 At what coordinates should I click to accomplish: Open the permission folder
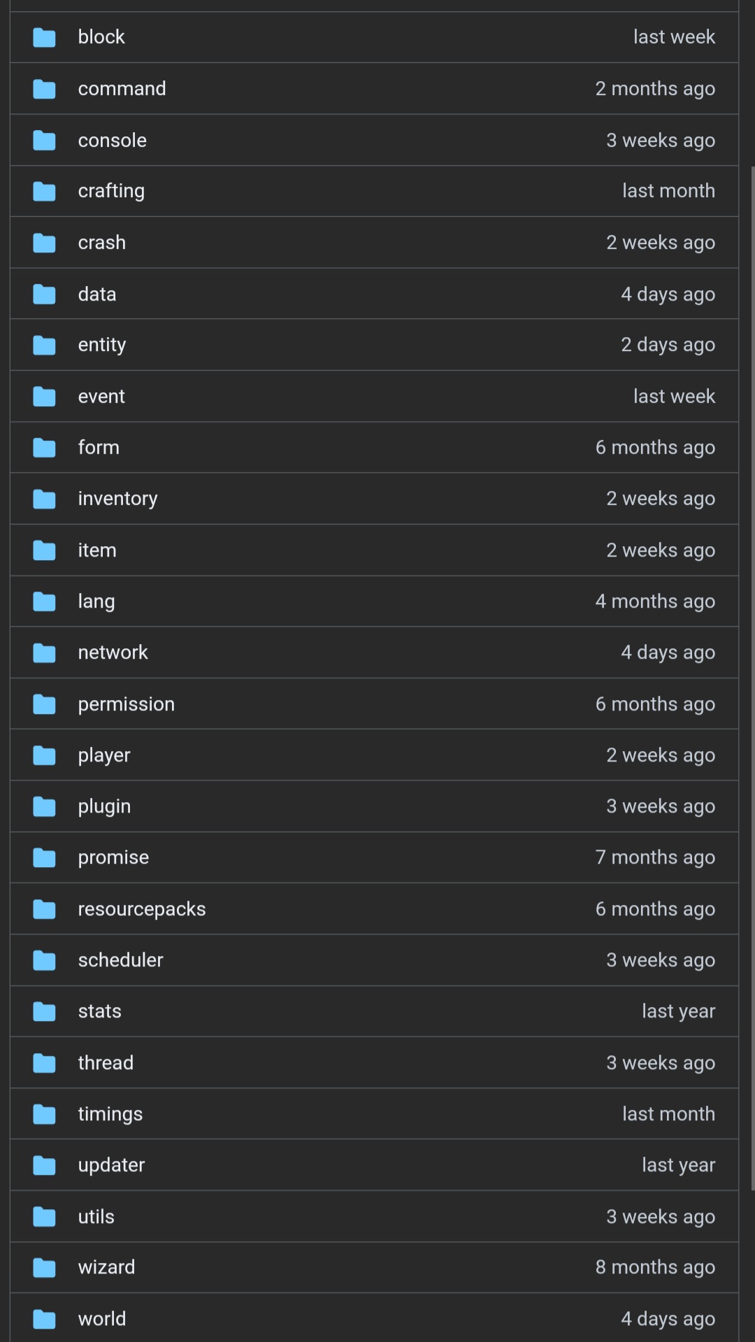coord(126,704)
